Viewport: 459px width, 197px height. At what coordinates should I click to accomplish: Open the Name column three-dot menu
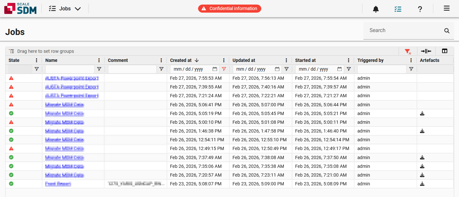click(99, 60)
